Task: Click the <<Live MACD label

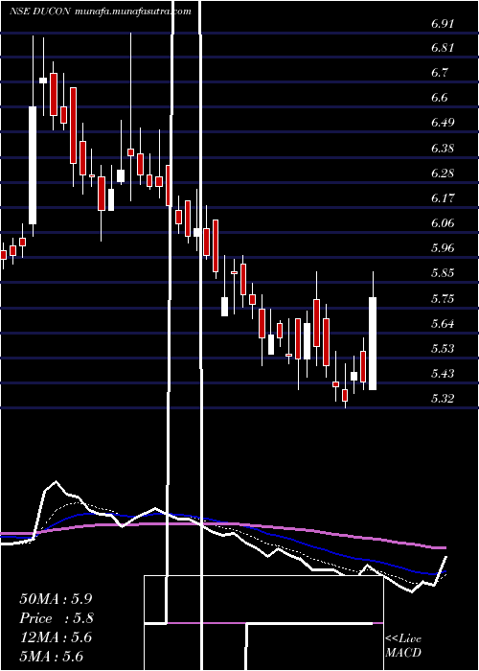Action: [x=403, y=646]
